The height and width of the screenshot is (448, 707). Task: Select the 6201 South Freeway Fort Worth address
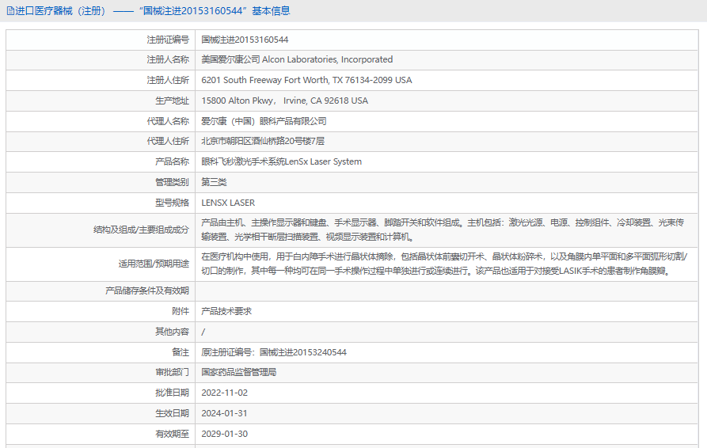[x=306, y=80]
